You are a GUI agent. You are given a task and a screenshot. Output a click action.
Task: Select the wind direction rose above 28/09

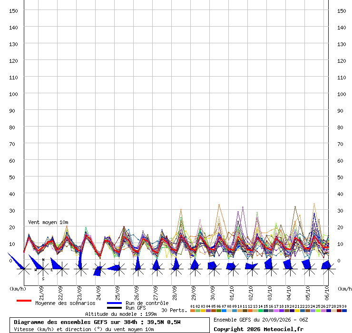point(176,268)
